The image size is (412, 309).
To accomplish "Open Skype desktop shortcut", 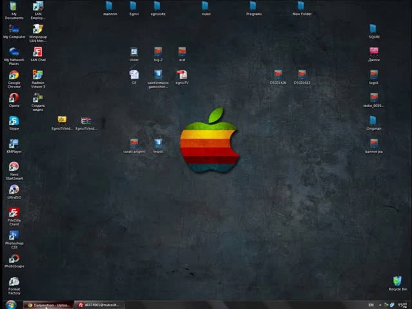I will (x=14, y=123).
